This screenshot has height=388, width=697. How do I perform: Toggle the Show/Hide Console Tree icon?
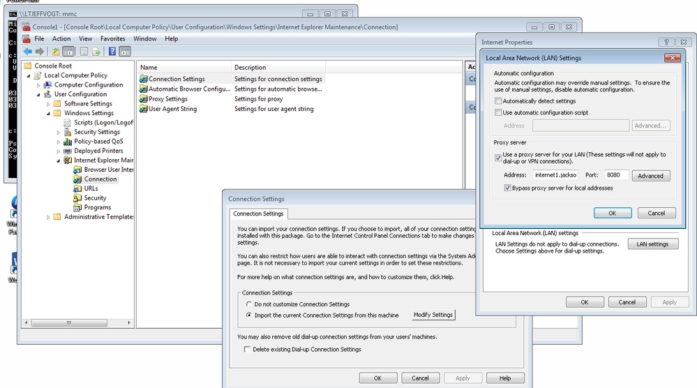point(68,52)
